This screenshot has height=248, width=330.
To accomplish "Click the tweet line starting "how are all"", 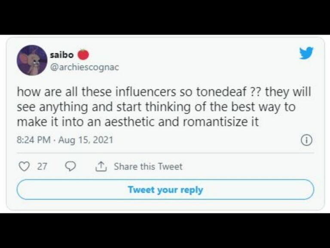I will click(164, 92).
